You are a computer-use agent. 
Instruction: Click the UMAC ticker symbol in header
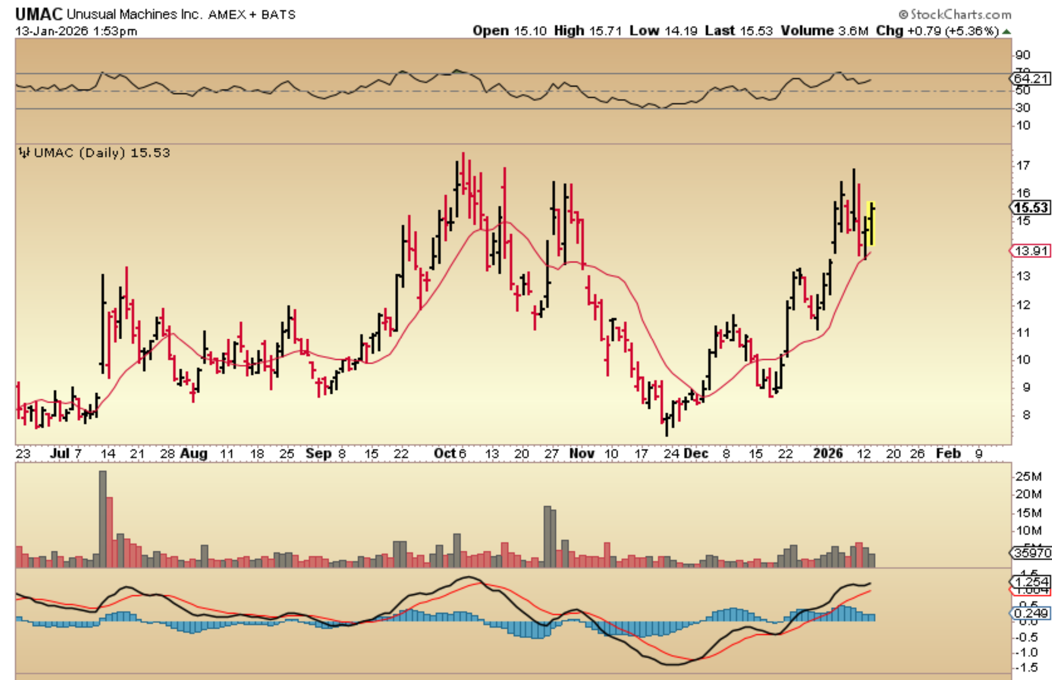tap(38, 14)
